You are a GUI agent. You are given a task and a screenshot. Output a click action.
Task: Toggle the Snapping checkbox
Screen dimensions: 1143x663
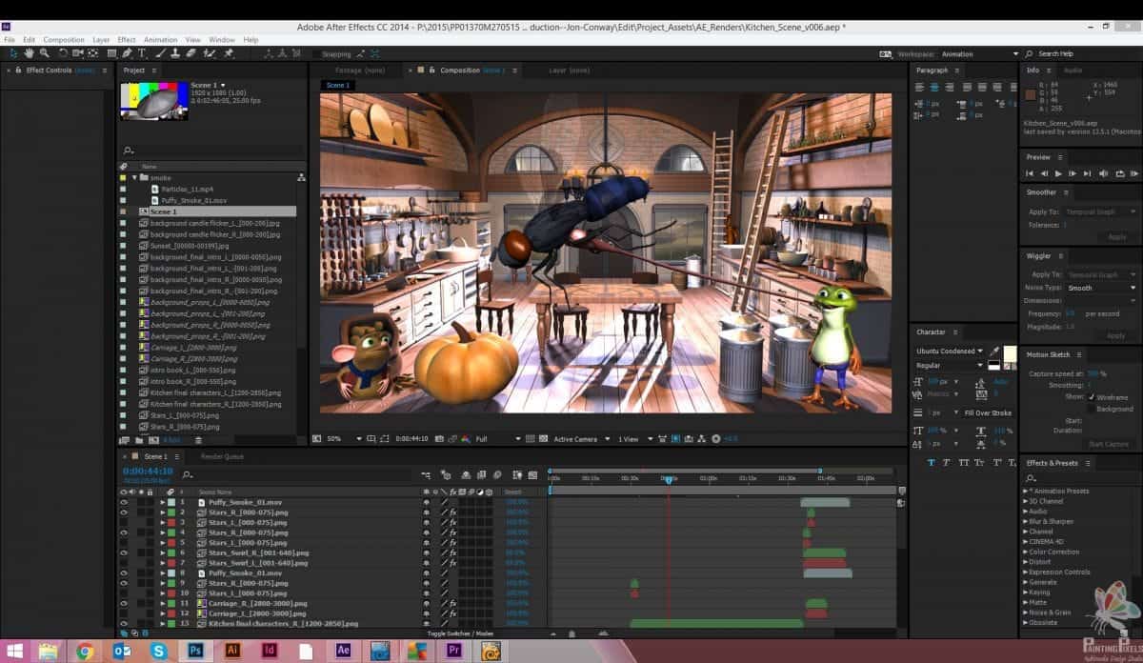coord(314,54)
